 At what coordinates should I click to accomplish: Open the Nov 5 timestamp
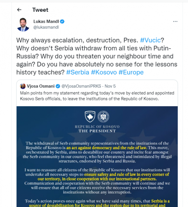pos(110,86)
